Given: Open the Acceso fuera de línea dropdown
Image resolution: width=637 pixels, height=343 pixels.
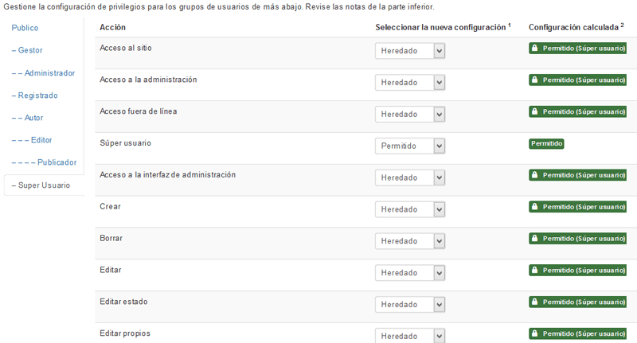Looking at the screenshot, I should click(410, 114).
